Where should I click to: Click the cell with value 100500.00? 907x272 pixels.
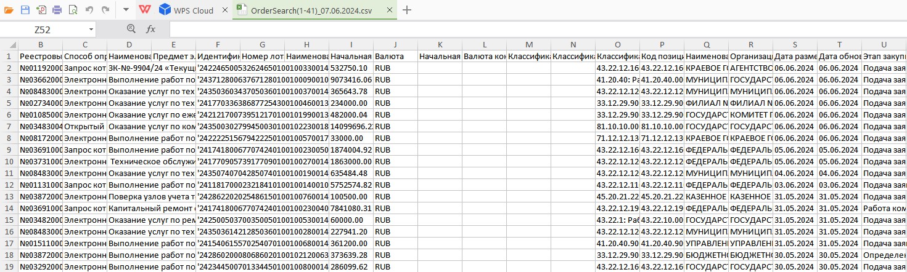pyautogui.click(x=351, y=196)
